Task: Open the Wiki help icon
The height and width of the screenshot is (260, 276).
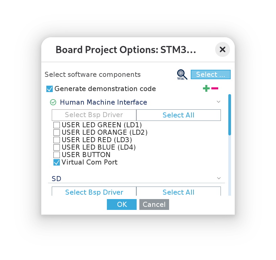Action: (x=182, y=74)
